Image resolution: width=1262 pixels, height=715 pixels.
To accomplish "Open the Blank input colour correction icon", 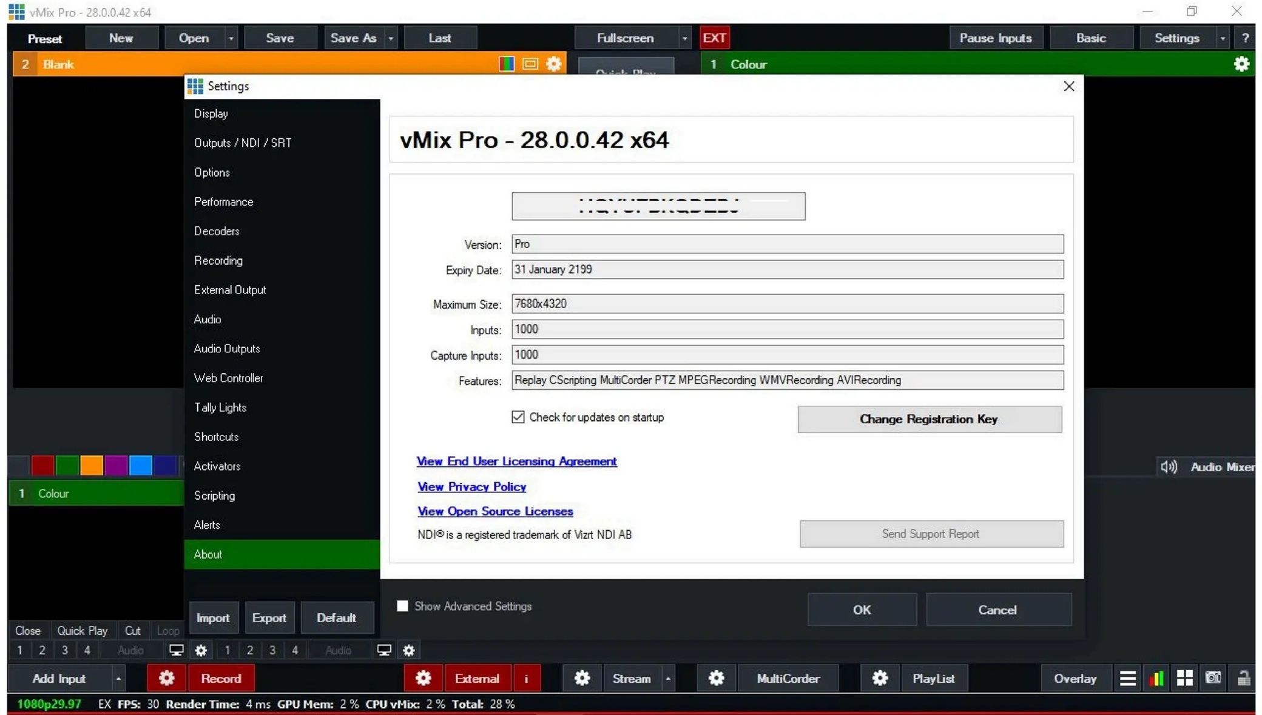I will [x=507, y=64].
